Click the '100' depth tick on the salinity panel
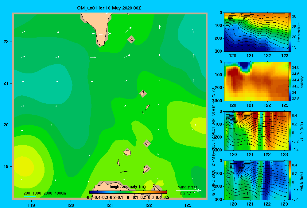The height and width of the screenshot is (208, 307). (x=218, y=75)
